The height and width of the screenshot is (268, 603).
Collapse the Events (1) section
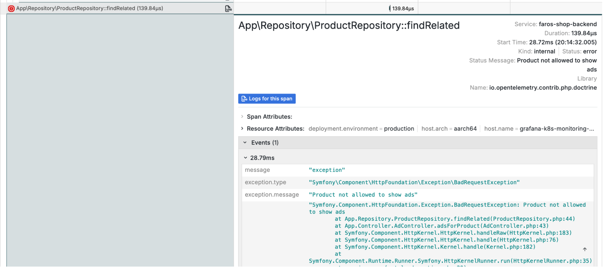click(x=245, y=143)
